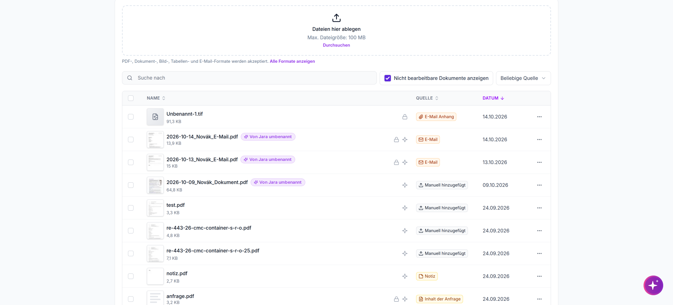Sort the table by the QUELLE column
Screen dimensions: 673x305
click(427, 98)
